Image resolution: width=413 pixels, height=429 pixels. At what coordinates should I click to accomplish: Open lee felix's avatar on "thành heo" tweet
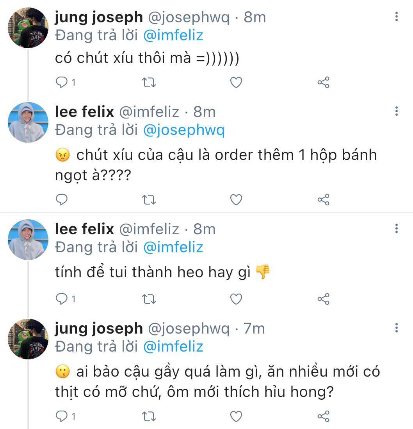[28, 240]
